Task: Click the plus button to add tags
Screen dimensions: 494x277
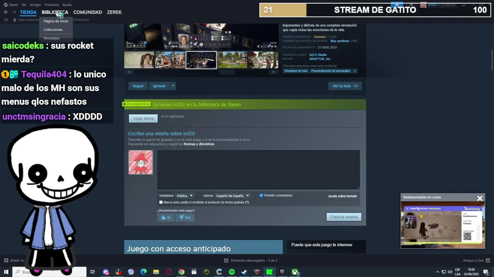Action: 355,71
